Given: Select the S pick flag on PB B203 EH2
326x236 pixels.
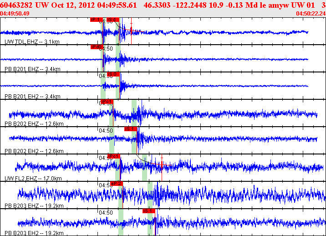Looking at the screenshot, I should [x=149, y=211].
